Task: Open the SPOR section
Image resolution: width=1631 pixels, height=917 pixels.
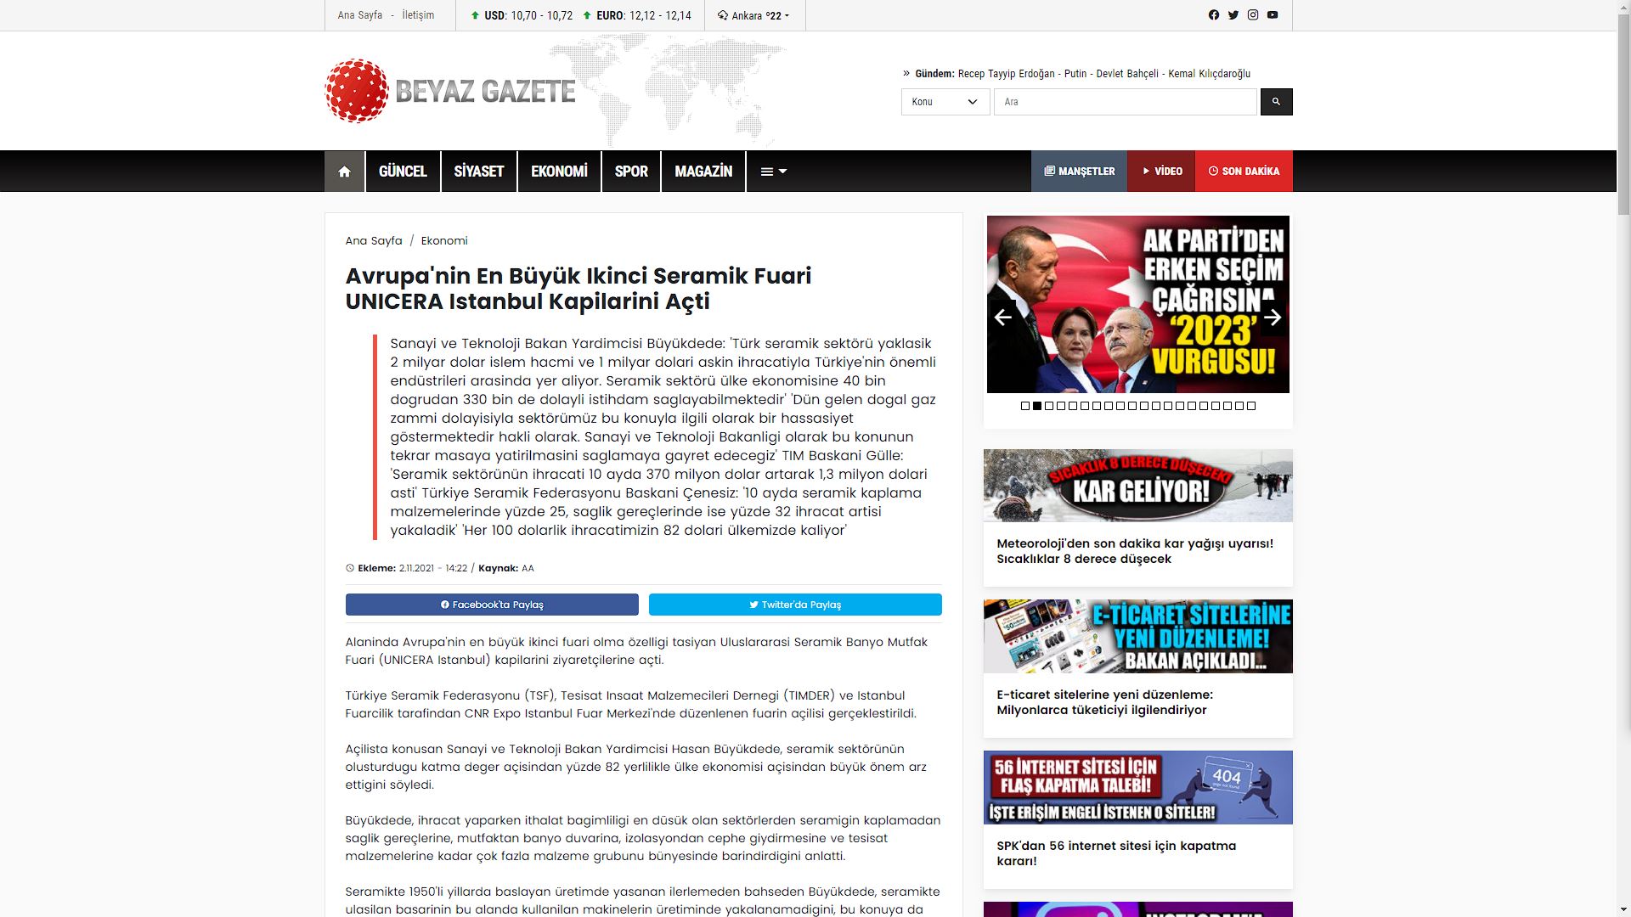Action: (x=631, y=172)
